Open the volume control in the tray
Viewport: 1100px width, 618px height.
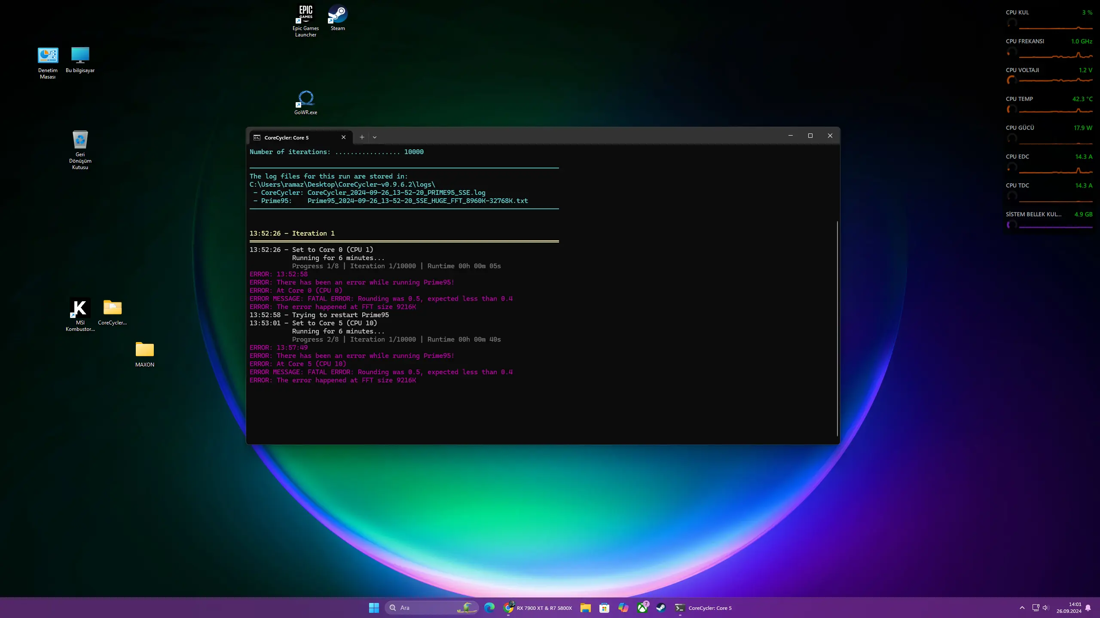[x=1045, y=608]
